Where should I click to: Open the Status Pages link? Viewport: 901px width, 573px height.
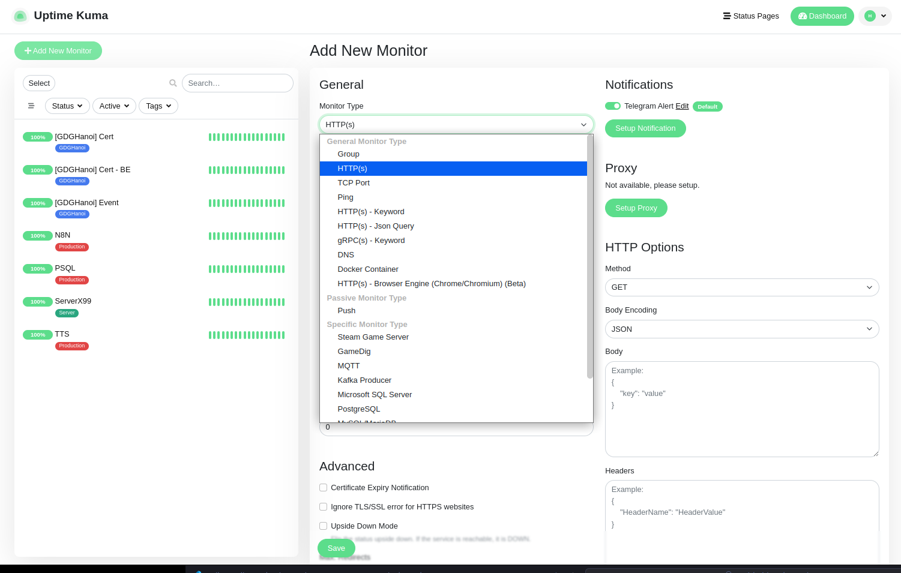751,16
